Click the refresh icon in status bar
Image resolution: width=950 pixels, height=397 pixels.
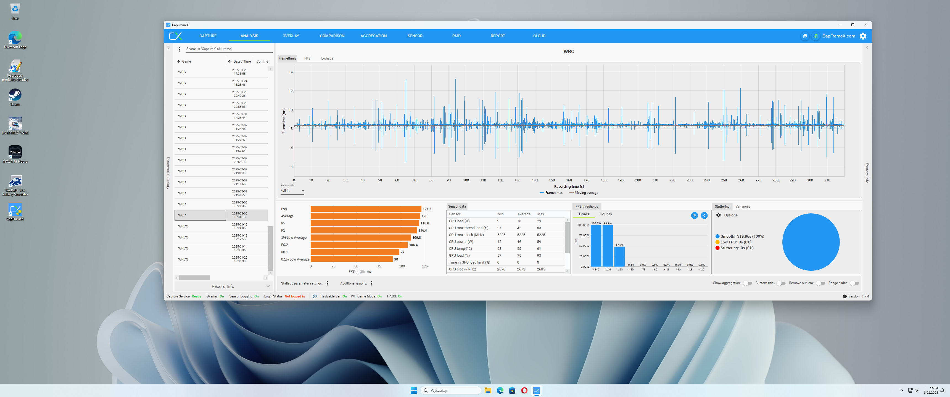point(315,296)
